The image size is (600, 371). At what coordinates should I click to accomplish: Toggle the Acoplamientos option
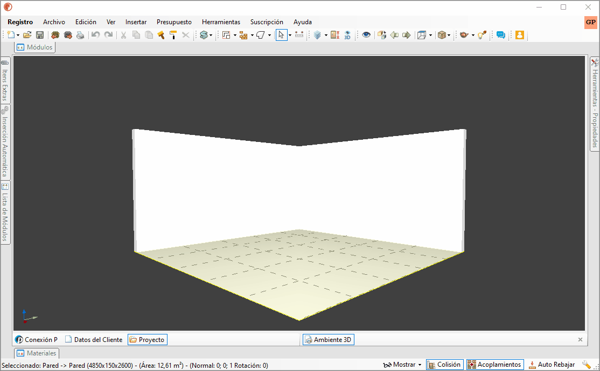point(494,365)
